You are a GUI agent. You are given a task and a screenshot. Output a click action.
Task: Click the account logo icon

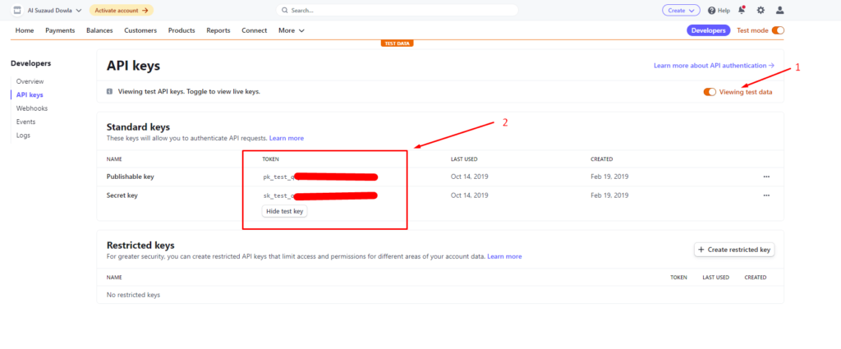point(17,10)
